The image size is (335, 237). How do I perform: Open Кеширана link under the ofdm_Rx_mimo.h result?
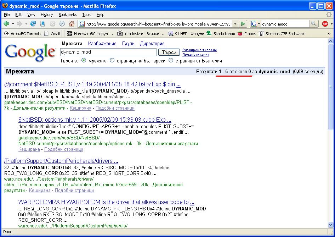point(40,190)
